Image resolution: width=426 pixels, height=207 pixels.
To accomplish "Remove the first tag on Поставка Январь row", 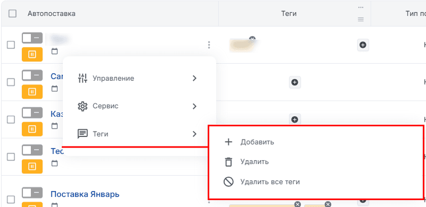I will point(298,204).
